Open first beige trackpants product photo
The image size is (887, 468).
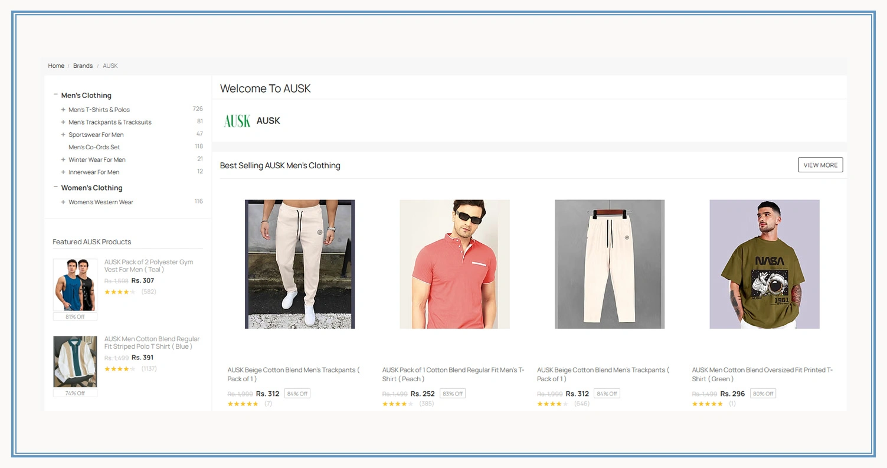[300, 264]
